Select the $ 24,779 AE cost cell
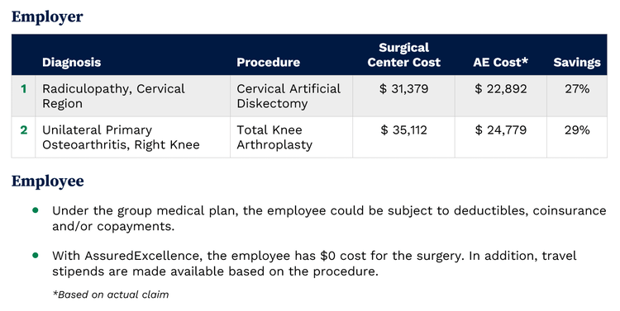Viewport: 620px width, 311px height. [501, 137]
